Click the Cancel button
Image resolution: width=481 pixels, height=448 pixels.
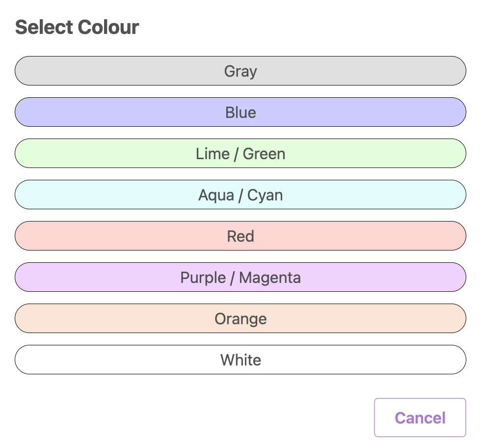coord(420,418)
